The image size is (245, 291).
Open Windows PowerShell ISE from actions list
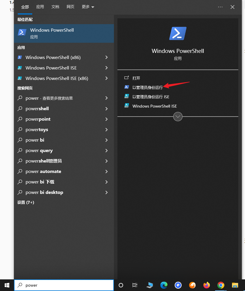tap(155, 106)
